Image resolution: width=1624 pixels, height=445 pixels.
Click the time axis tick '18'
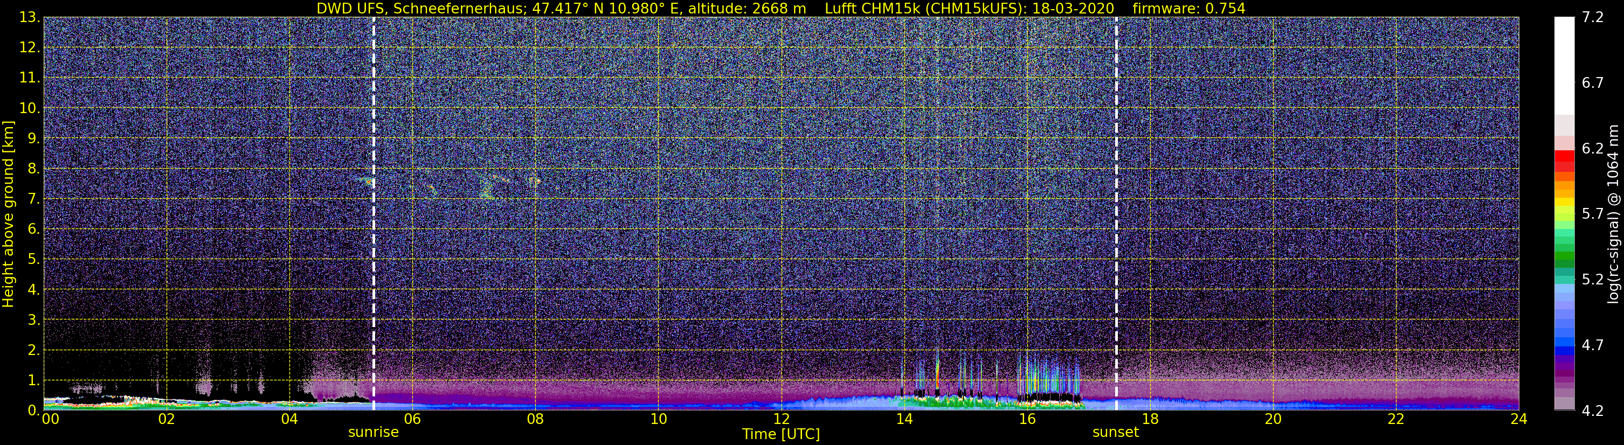pyautogui.click(x=1150, y=420)
